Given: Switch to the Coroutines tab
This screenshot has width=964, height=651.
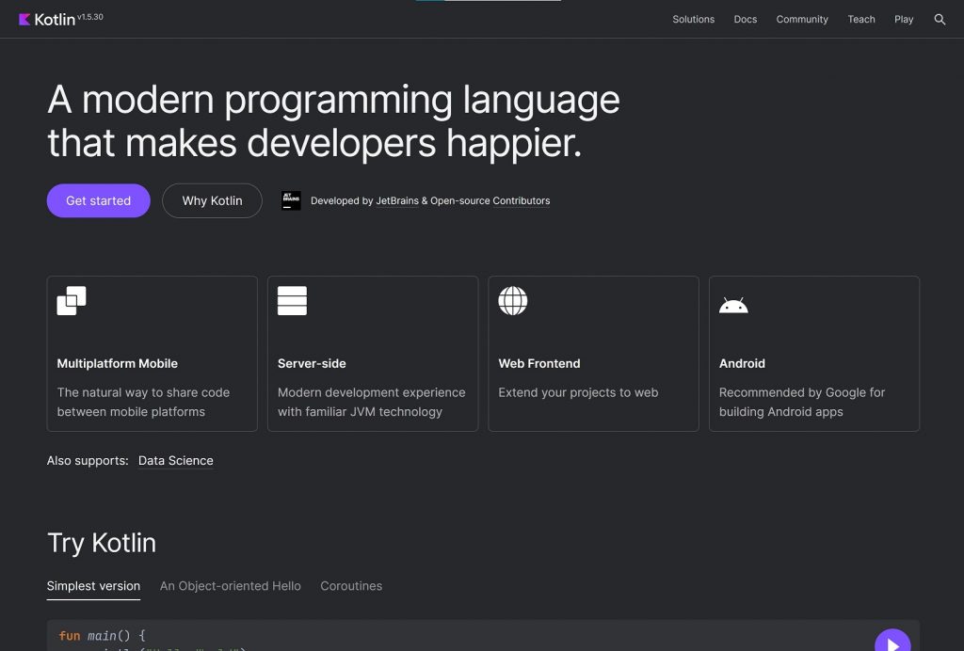Looking at the screenshot, I should (x=351, y=586).
